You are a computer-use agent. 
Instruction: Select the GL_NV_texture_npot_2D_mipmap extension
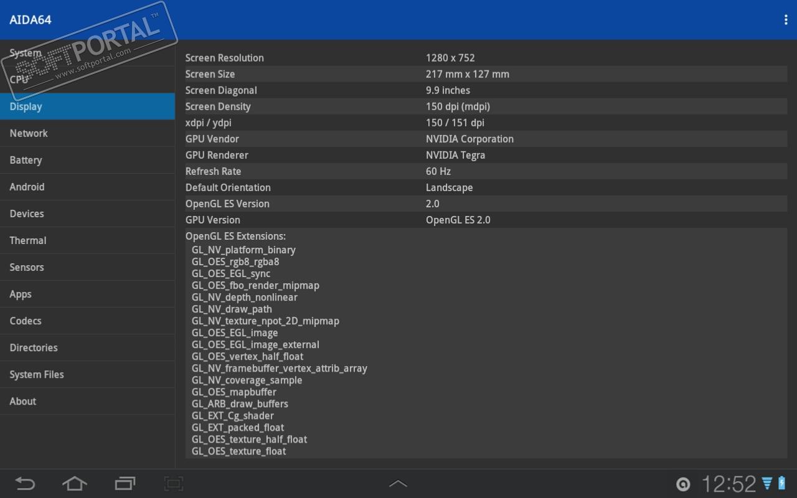point(265,321)
